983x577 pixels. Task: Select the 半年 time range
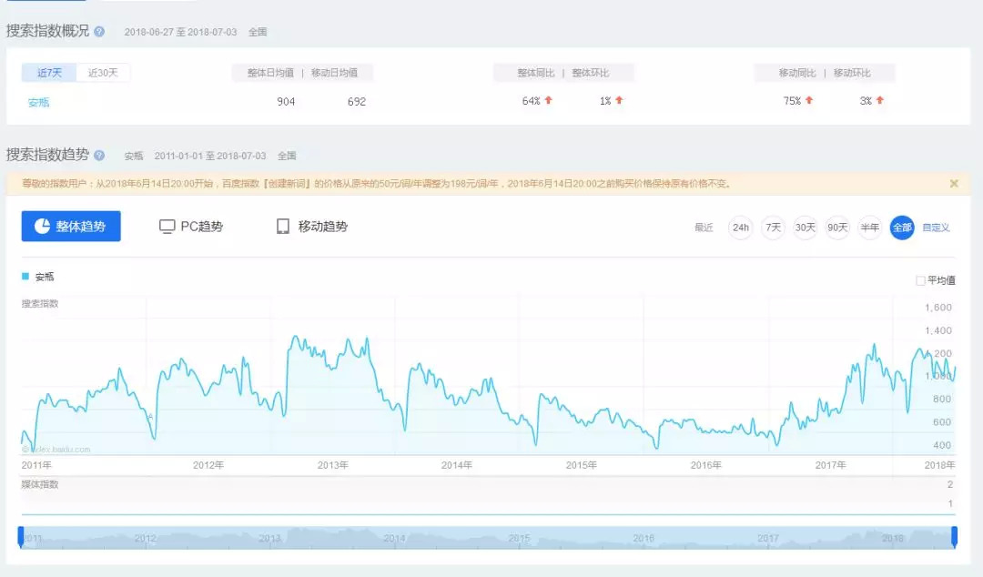coord(869,228)
